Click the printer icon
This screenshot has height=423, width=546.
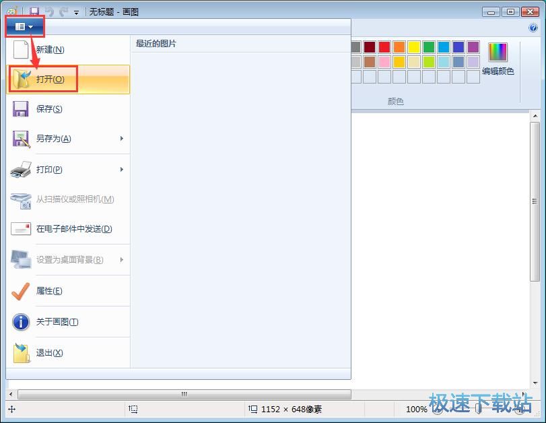point(21,170)
